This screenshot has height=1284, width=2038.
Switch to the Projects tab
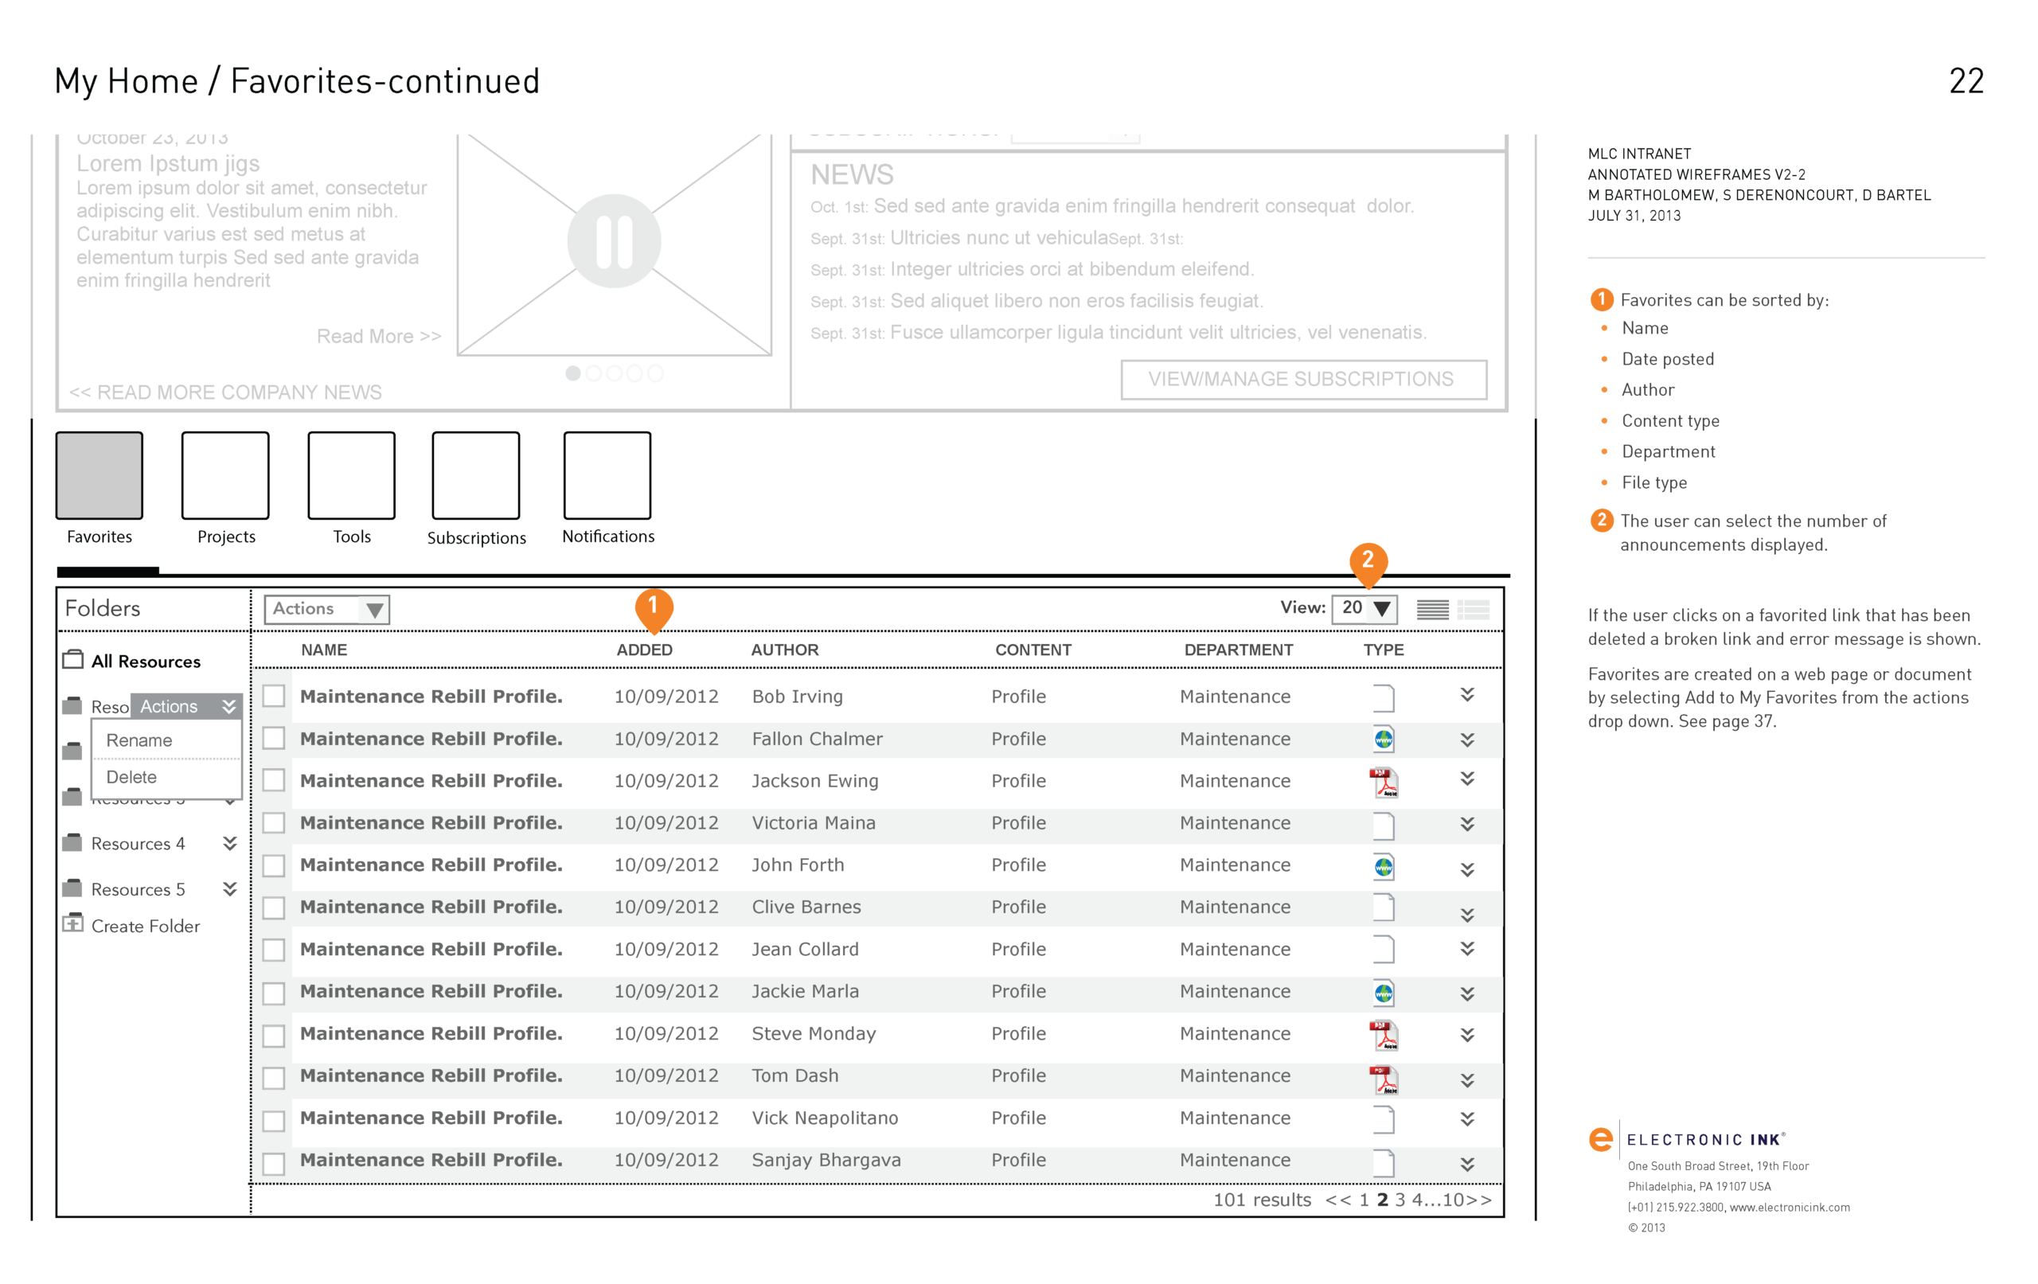(225, 476)
